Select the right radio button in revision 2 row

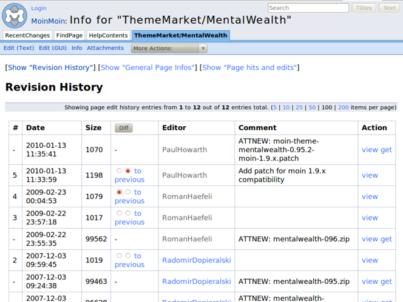pyautogui.click(x=127, y=256)
